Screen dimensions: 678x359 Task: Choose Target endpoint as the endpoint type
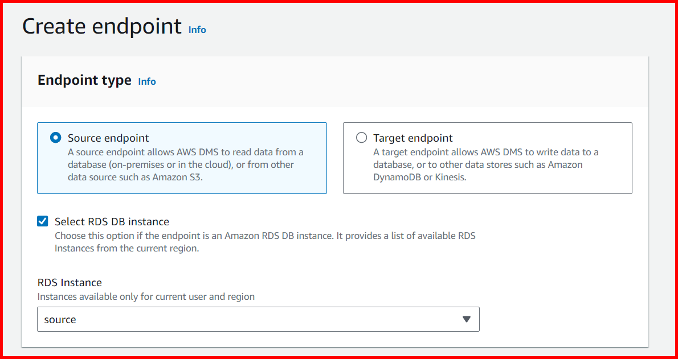pos(487,158)
